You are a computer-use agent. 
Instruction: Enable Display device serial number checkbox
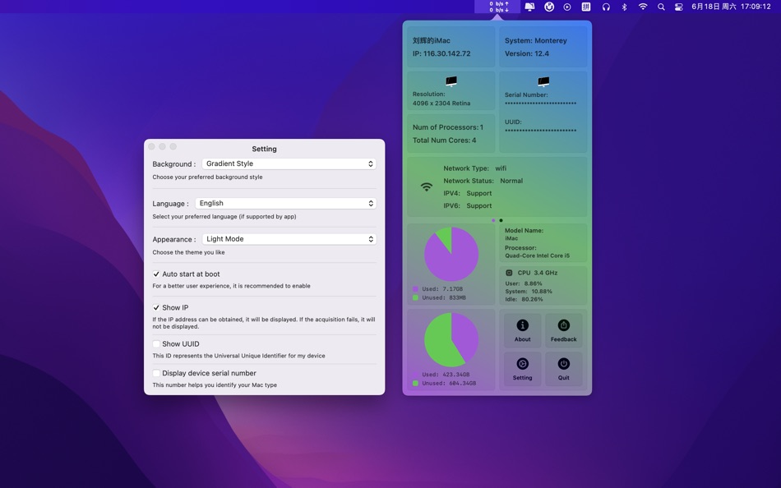156,373
